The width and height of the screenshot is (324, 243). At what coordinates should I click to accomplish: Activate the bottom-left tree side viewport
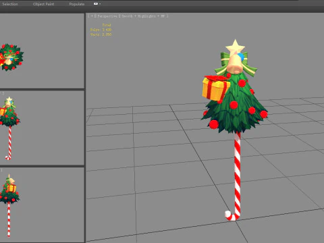click(x=42, y=205)
